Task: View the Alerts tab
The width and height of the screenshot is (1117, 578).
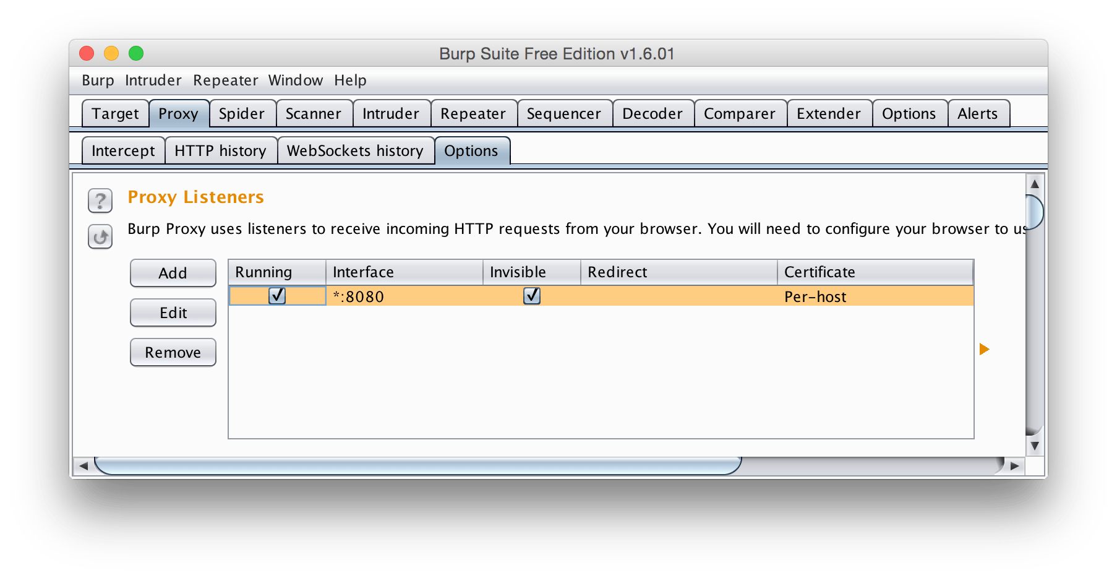Action: 978,114
